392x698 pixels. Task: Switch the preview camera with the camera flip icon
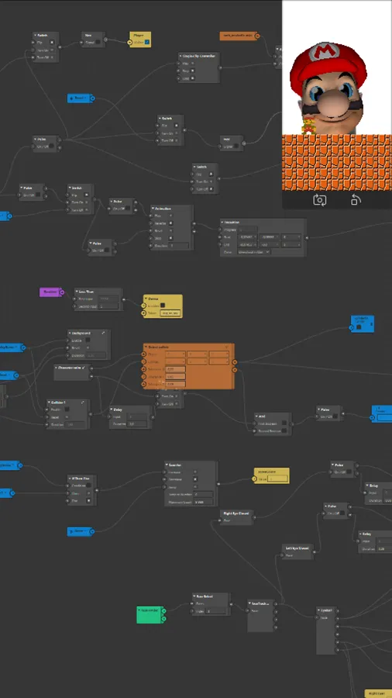tap(319, 200)
